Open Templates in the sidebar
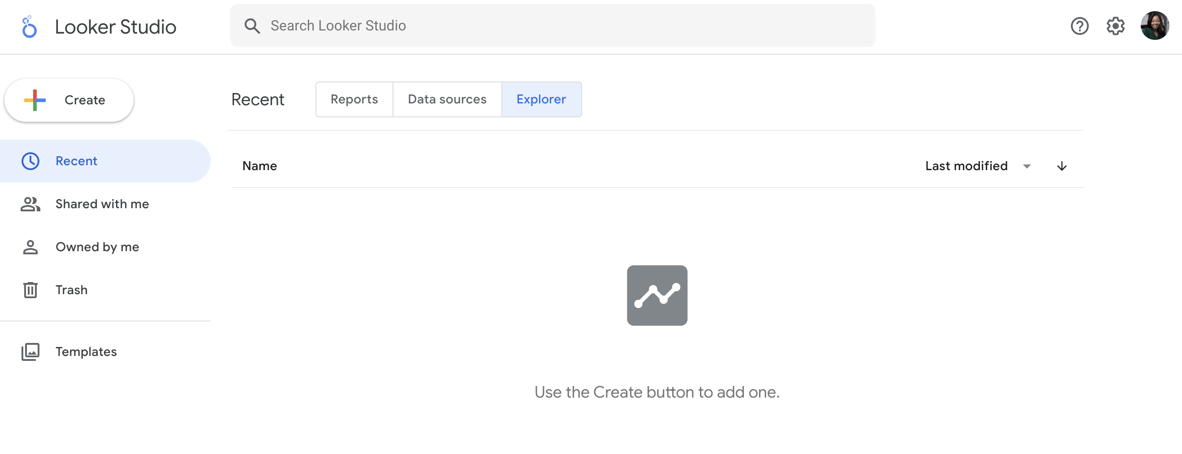This screenshot has height=454, width=1182. [x=86, y=352]
